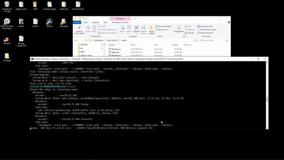
Task: Open the recent locations dropdown arrow
Action: tap(83, 40)
